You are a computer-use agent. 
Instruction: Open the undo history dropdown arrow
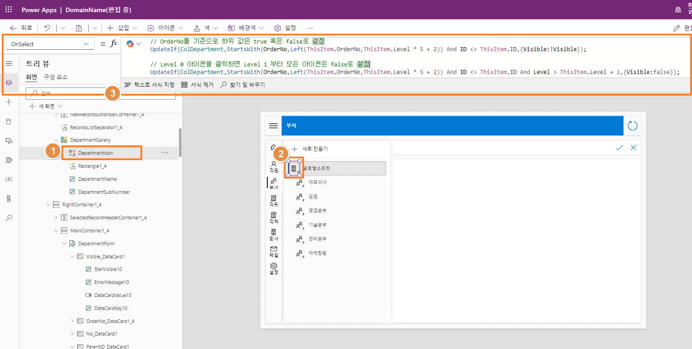pyautogui.click(x=63, y=28)
